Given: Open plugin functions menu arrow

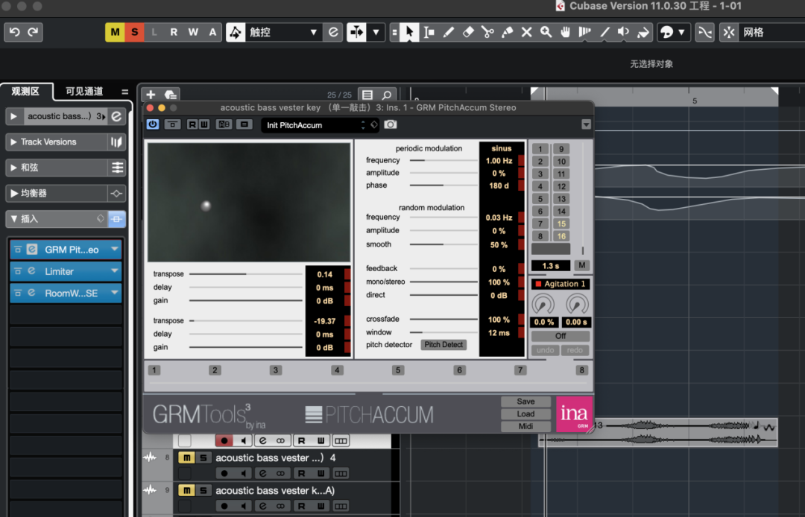Looking at the screenshot, I should pyautogui.click(x=586, y=124).
